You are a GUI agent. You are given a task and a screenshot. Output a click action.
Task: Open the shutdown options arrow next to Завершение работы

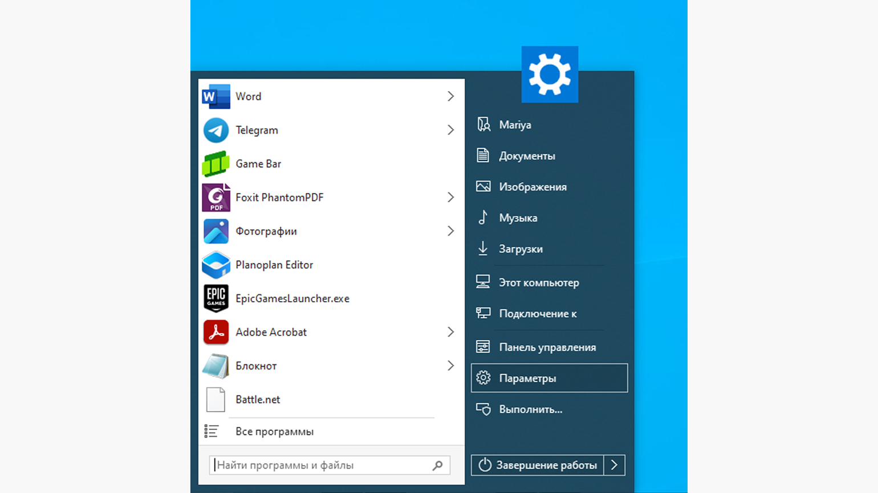pos(614,465)
